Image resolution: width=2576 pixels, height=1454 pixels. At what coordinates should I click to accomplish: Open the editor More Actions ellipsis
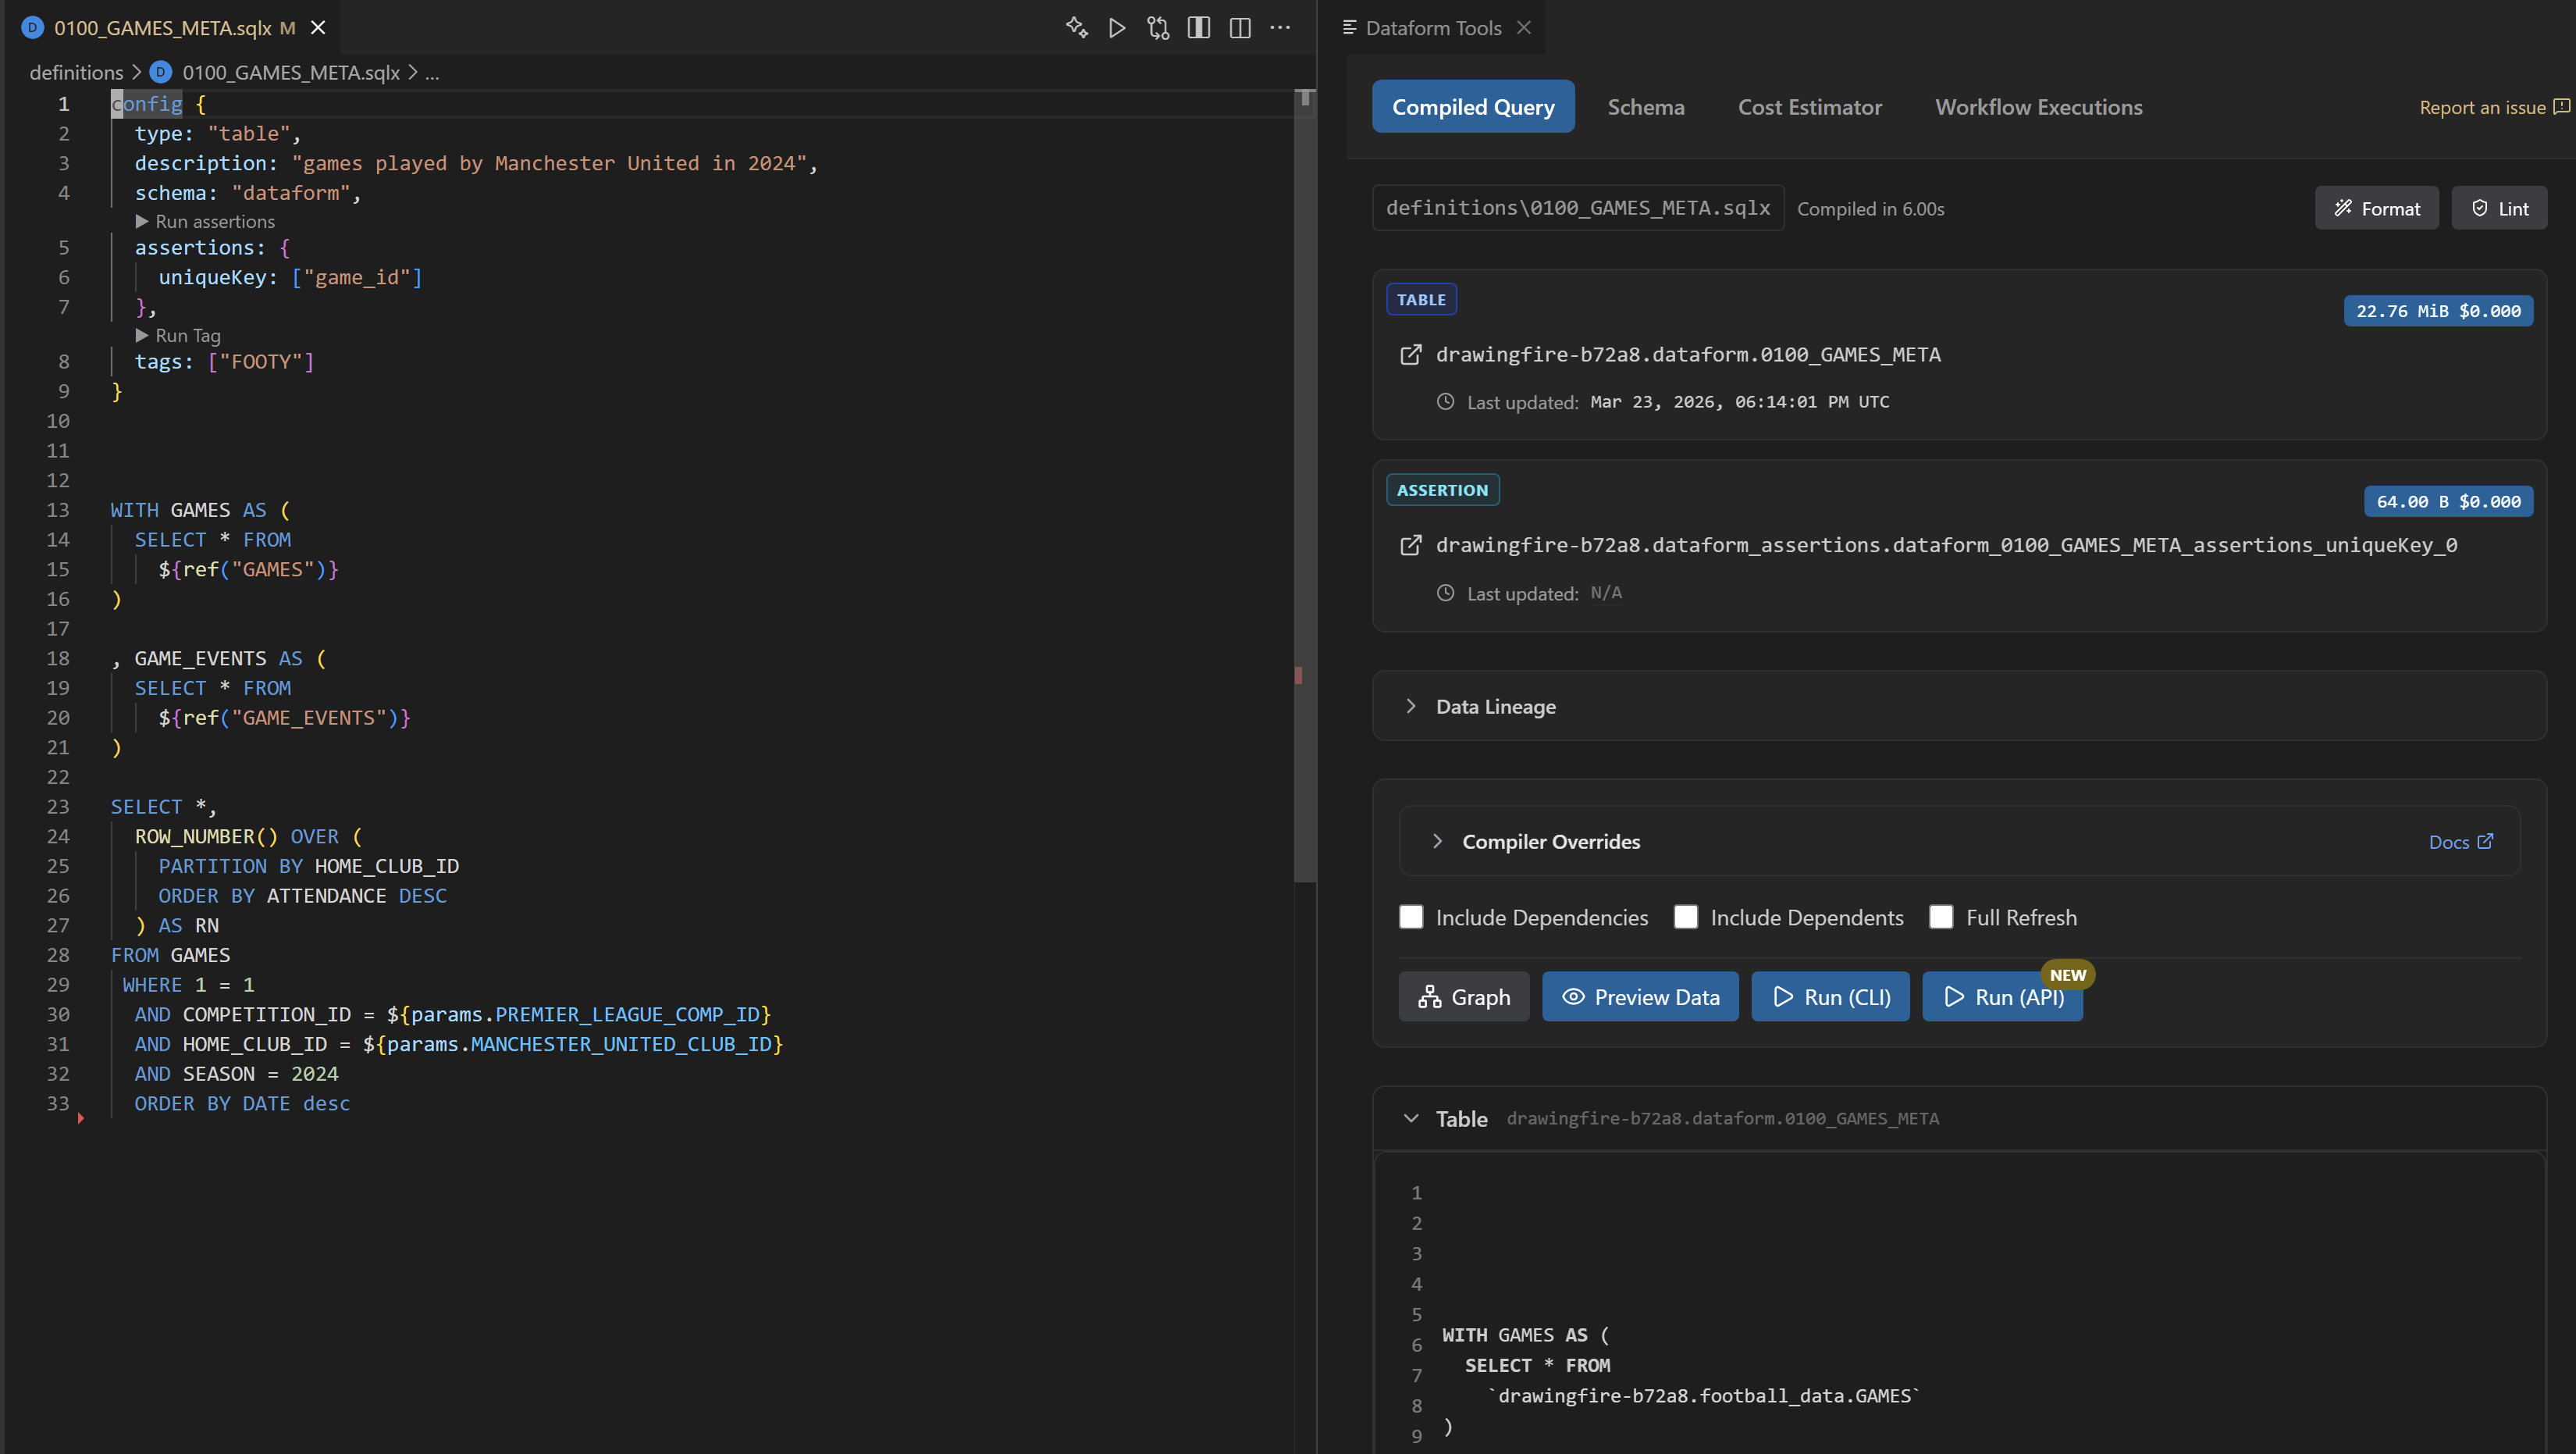pyautogui.click(x=1280, y=27)
